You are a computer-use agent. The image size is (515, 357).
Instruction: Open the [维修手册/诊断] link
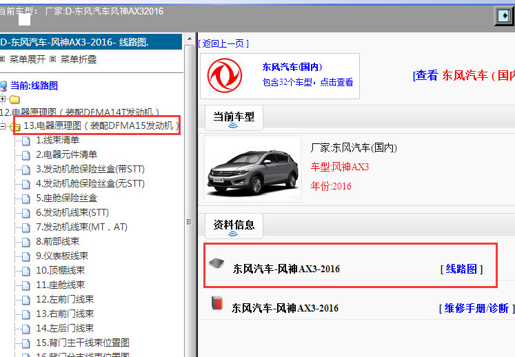[x=476, y=308]
